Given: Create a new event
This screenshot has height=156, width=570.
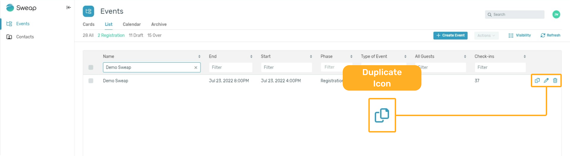Looking at the screenshot, I should 450,36.
